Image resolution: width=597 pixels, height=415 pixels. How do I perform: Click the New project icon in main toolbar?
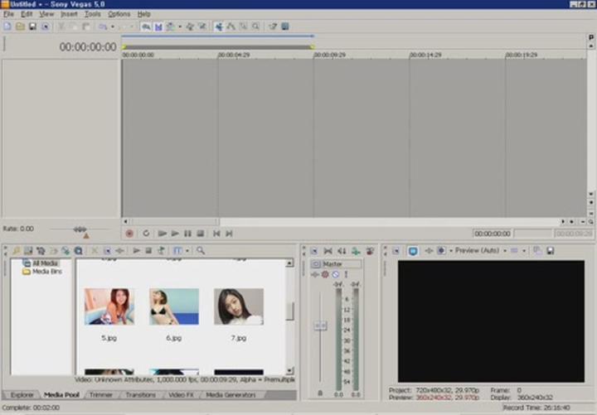pos(7,27)
